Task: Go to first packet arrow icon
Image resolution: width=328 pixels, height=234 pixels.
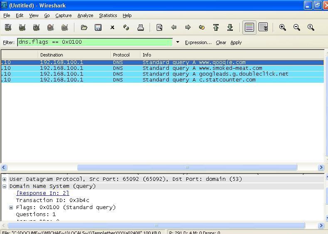Action: [x=216, y=27]
